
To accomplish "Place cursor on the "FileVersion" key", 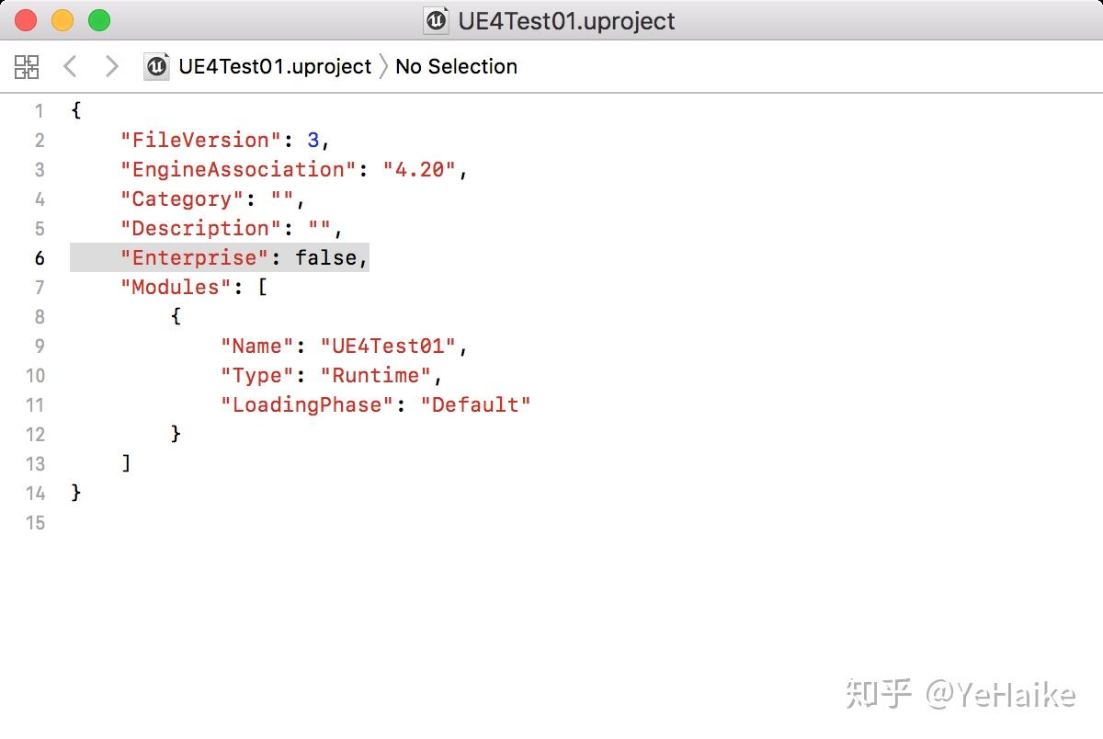I will [x=200, y=141].
